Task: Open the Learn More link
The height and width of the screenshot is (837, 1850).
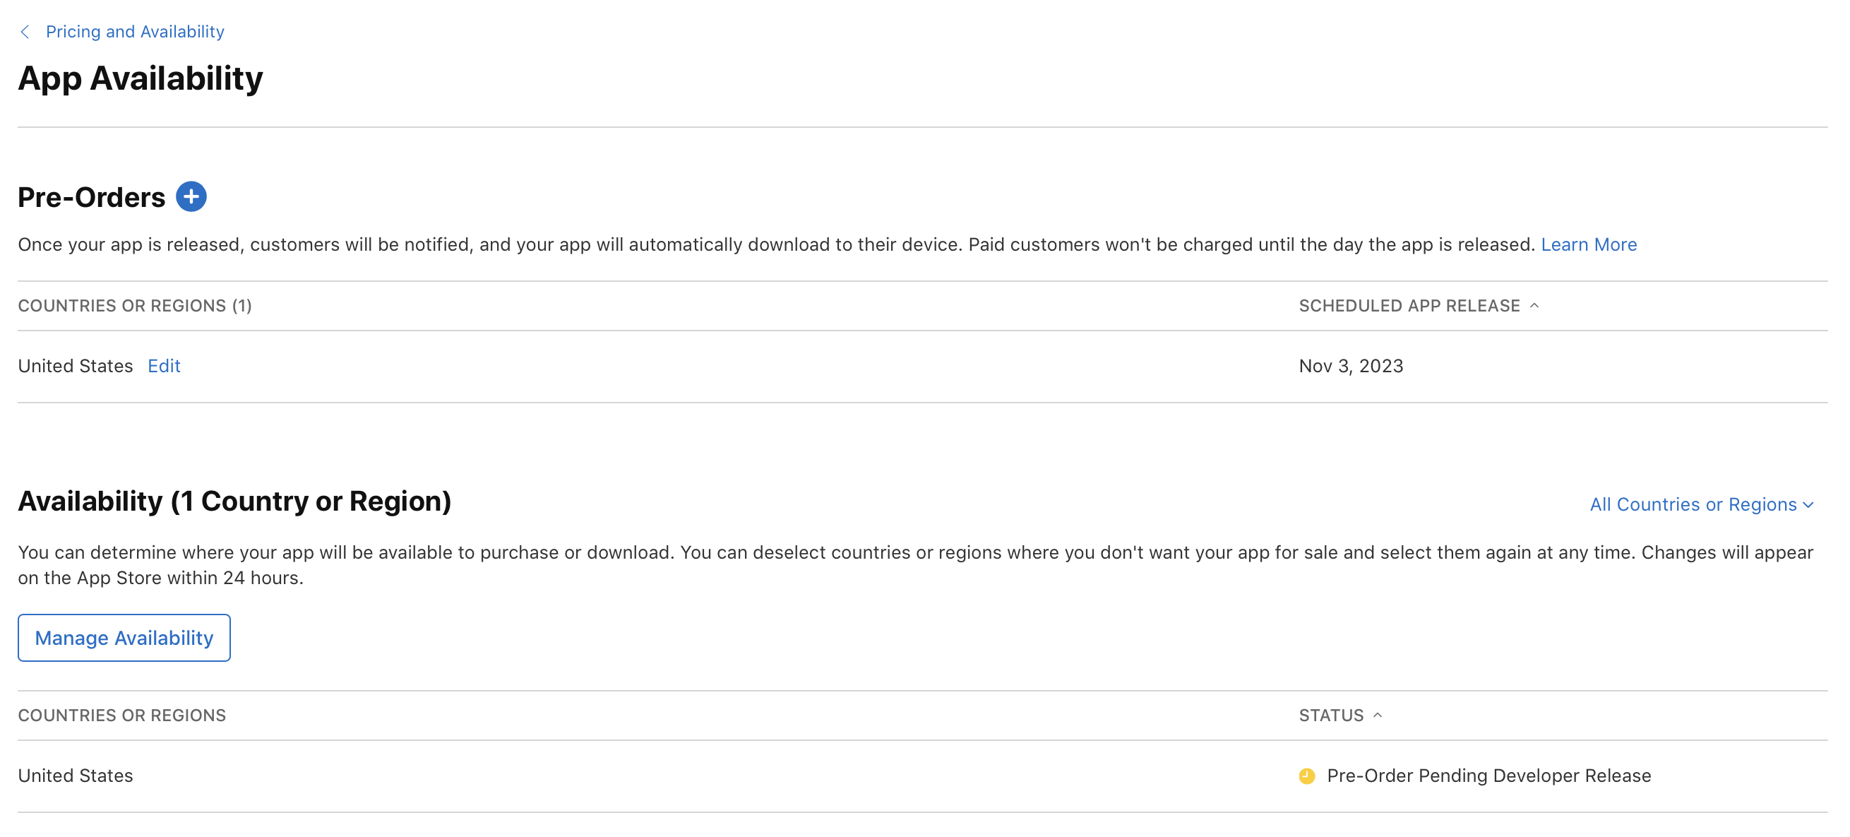Action: click(1589, 244)
